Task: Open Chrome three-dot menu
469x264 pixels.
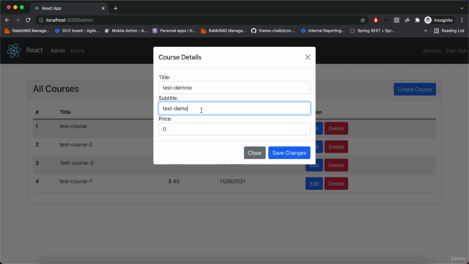Action: click(462, 20)
